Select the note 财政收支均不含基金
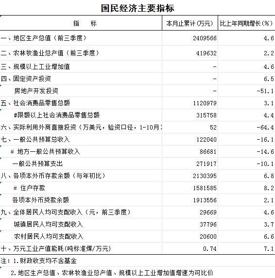 click(x=45, y=261)
